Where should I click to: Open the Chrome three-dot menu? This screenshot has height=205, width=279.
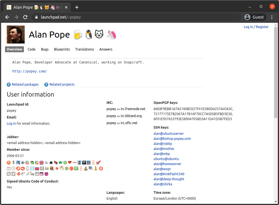(x=272, y=17)
